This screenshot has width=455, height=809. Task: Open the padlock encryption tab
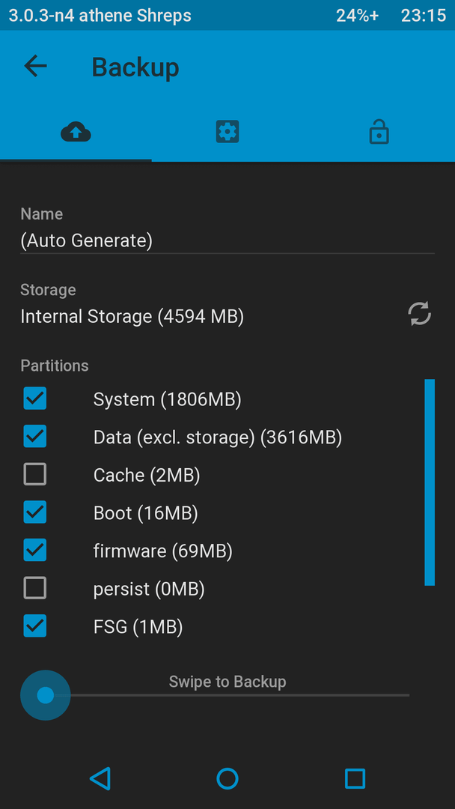tap(379, 132)
